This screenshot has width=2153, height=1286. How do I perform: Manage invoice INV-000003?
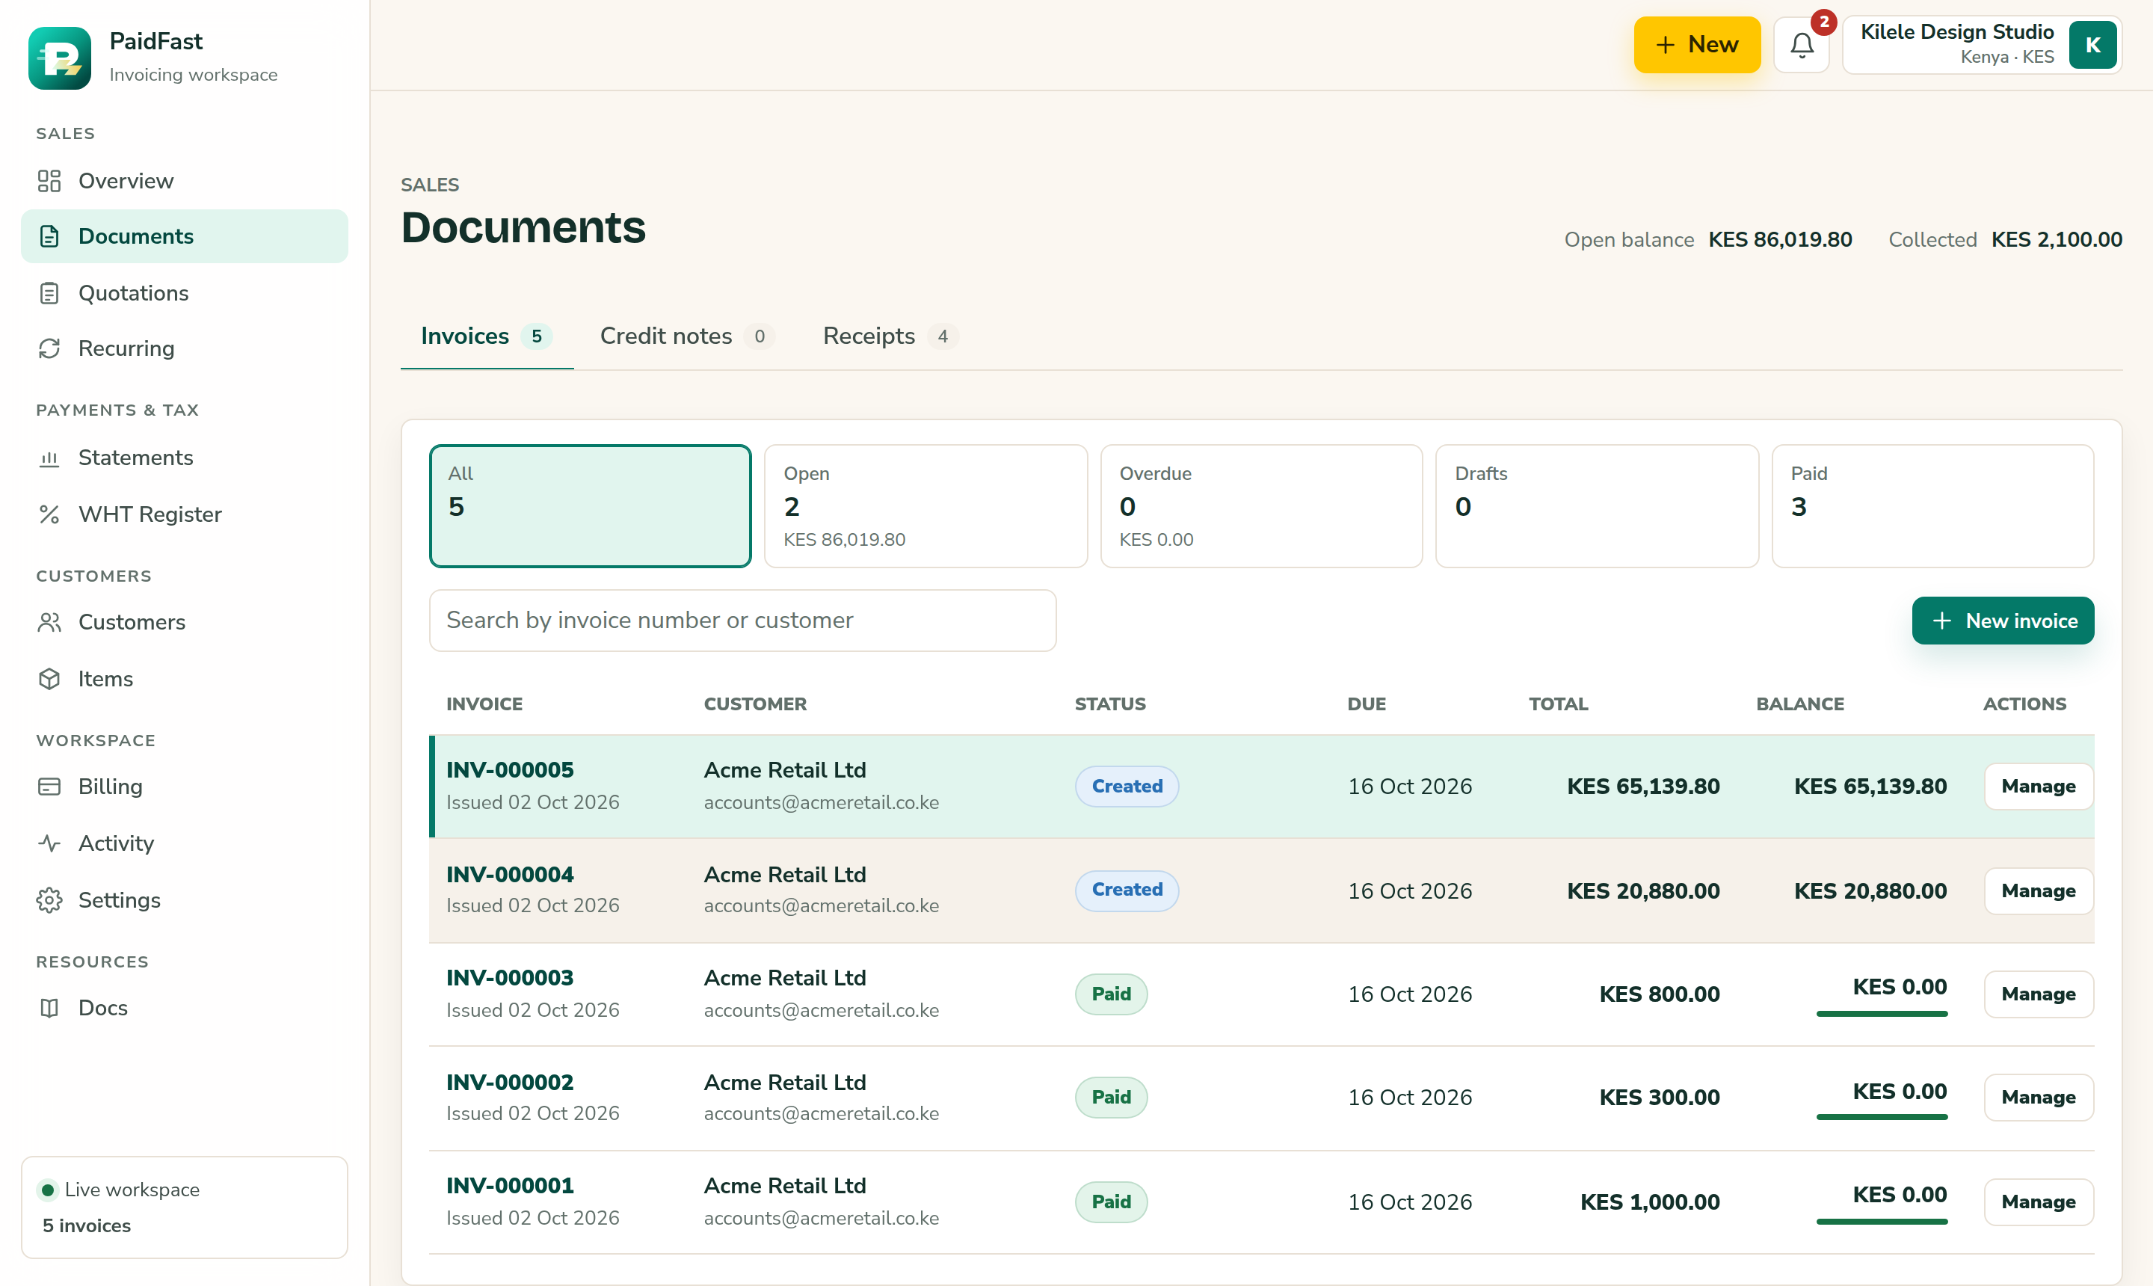pyautogui.click(x=2038, y=994)
